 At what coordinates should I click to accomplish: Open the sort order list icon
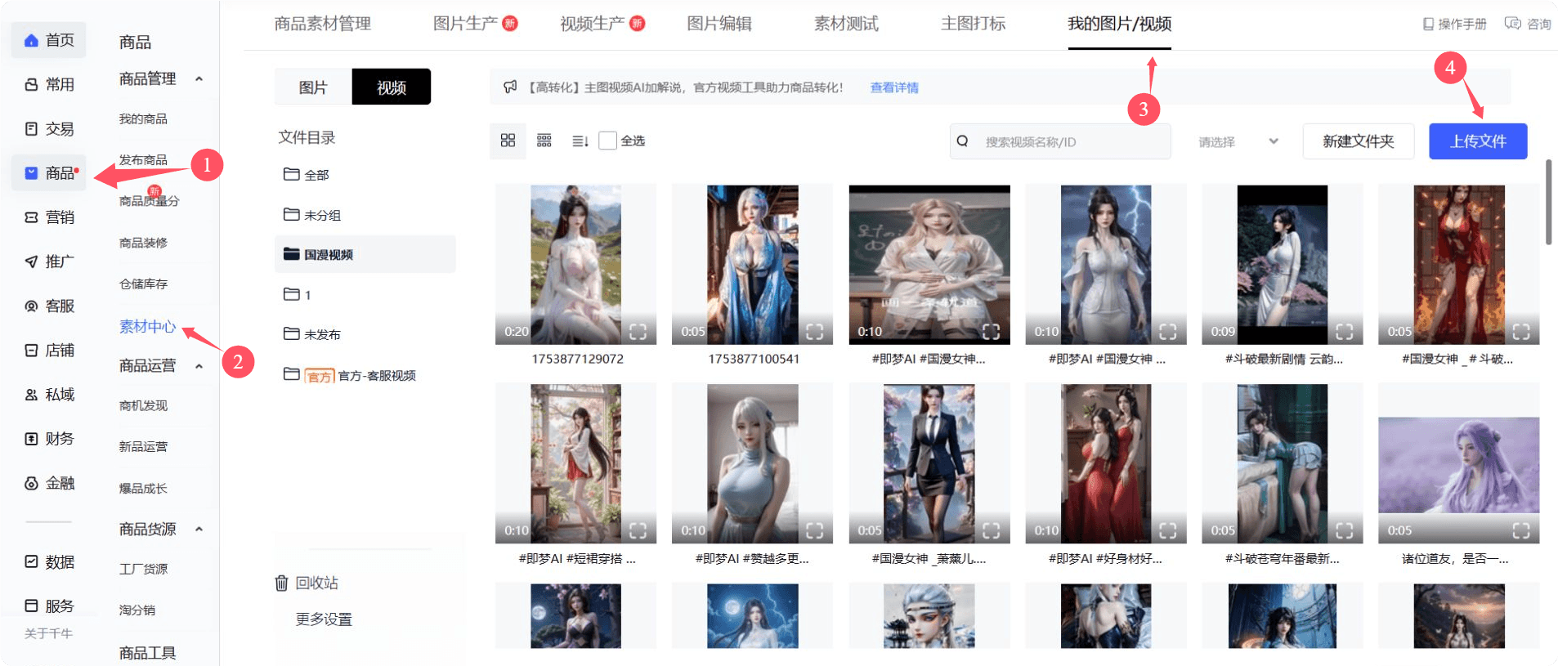tap(580, 141)
